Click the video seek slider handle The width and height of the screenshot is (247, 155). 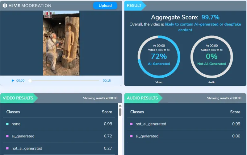point(30,81)
